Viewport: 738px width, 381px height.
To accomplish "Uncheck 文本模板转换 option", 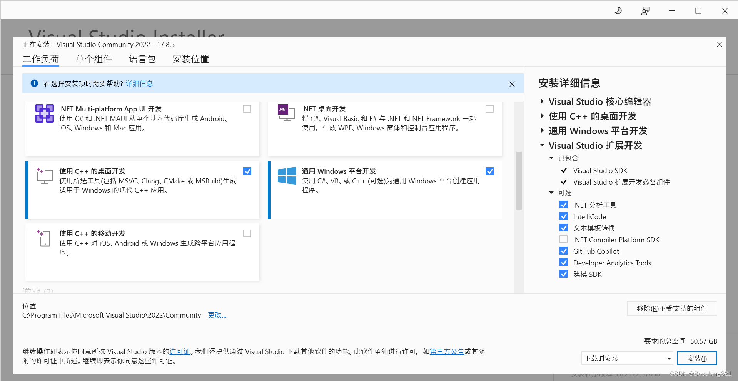I will (x=564, y=228).
